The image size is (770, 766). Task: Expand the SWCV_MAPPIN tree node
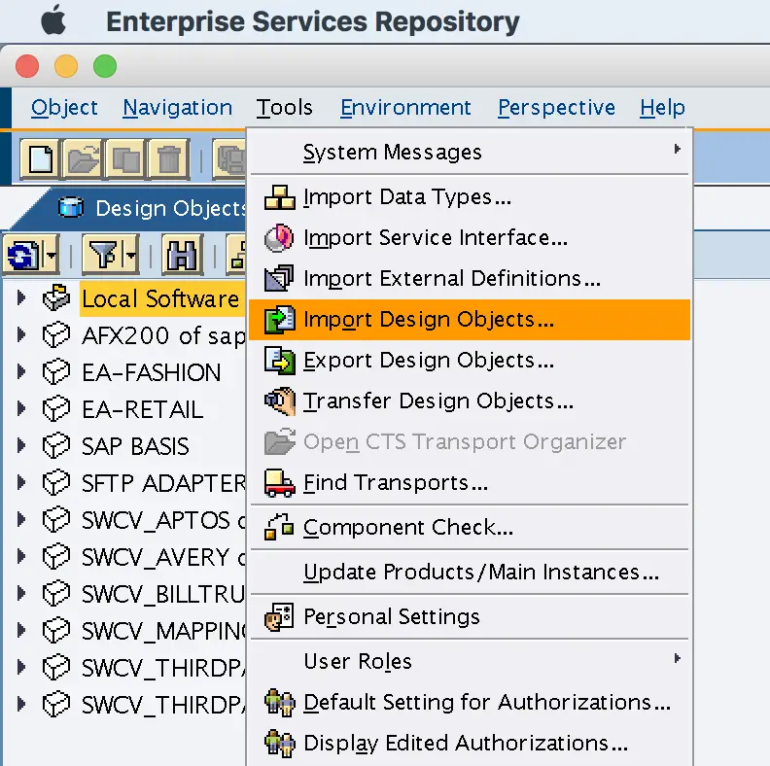coord(21,630)
